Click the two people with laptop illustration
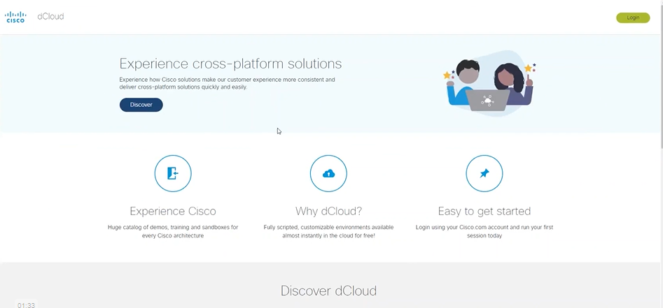The width and height of the screenshot is (663, 308). [489, 85]
